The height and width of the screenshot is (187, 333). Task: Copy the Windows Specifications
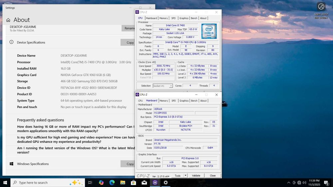coord(128,164)
